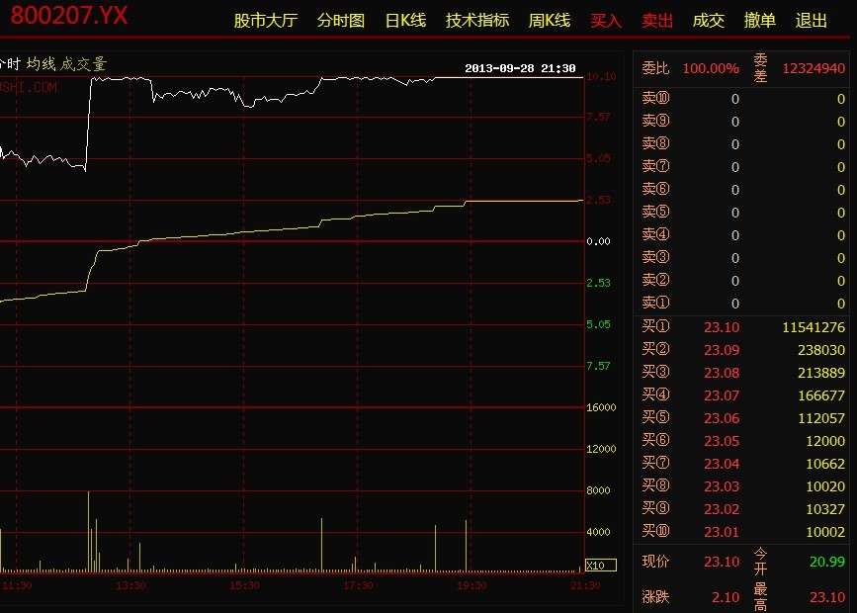Screen dimensions: 857x613
Task: Click the X10 volume scale box
Action: 594,567
